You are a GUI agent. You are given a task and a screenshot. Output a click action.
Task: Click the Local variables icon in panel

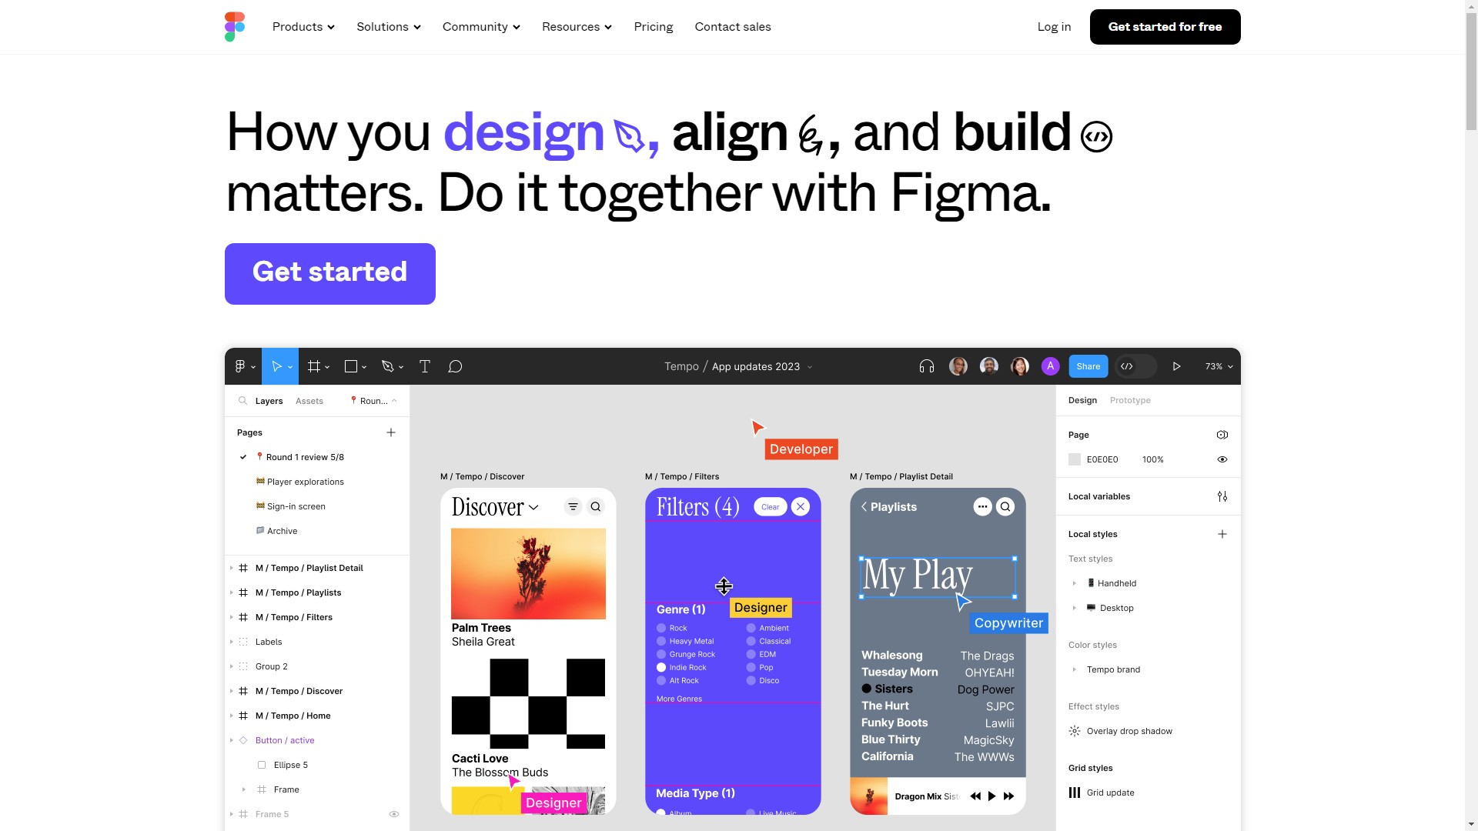(x=1222, y=496)
